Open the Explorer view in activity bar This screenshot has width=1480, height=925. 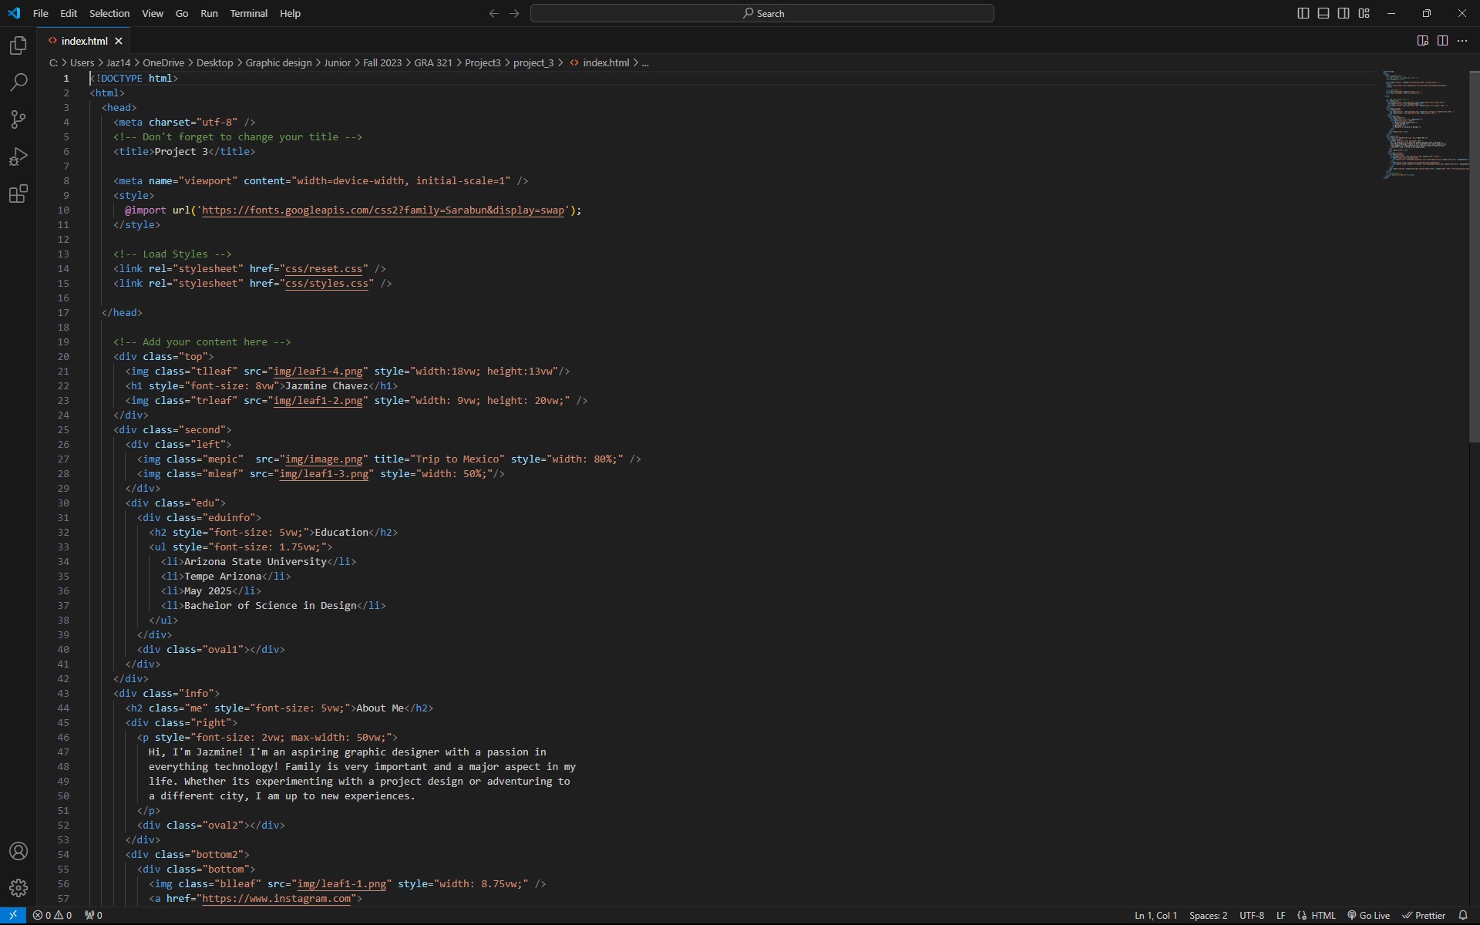click(18, 46)
